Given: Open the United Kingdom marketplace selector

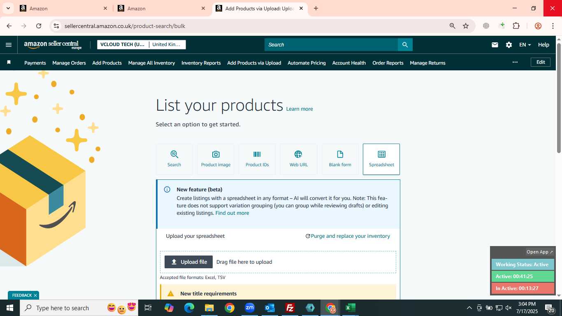Looking at the screenshot, I should coord(167,44).
